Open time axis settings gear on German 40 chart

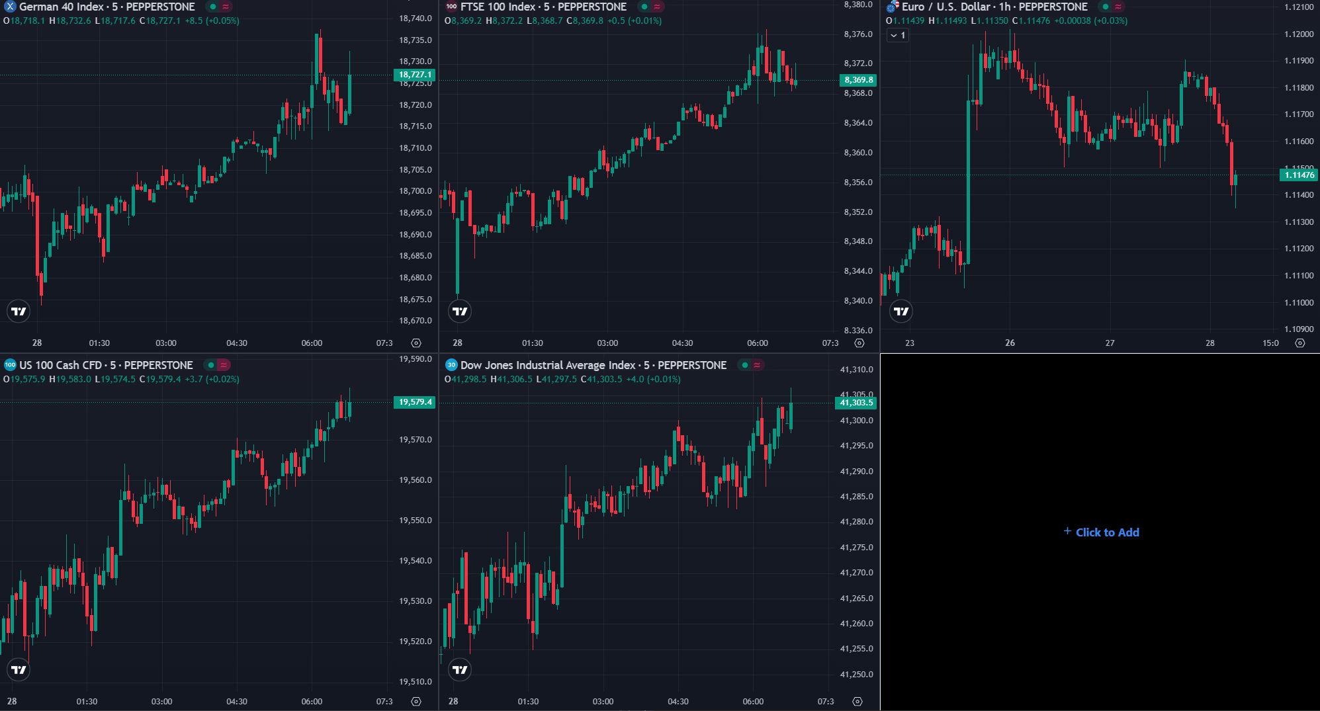[x=416, y=343]
